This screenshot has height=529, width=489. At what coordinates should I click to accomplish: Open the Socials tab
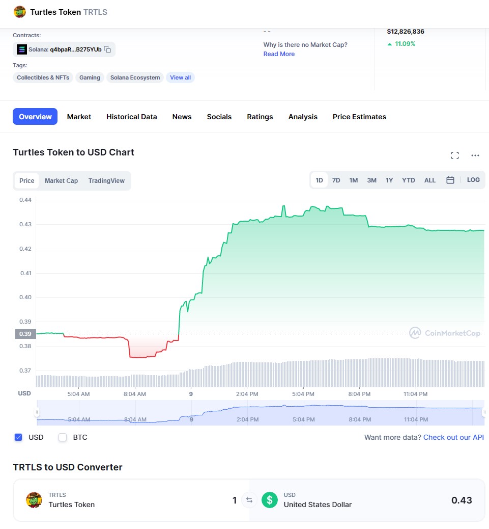pos(219,117)
